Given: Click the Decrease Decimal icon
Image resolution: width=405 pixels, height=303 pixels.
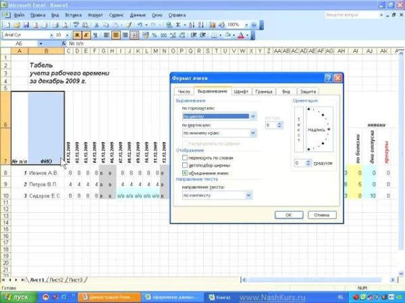Looking at the screenshot, I should tap(182, 35).
